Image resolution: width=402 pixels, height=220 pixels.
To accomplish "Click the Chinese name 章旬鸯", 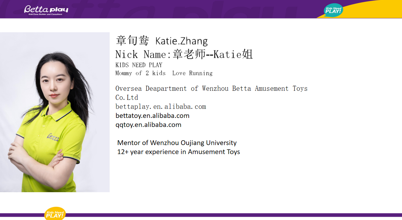I will [x=132, y=41].
